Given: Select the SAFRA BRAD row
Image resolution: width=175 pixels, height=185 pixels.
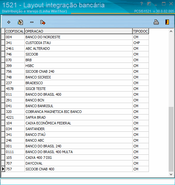Looking at the screenshot, I should coord(75,117).
